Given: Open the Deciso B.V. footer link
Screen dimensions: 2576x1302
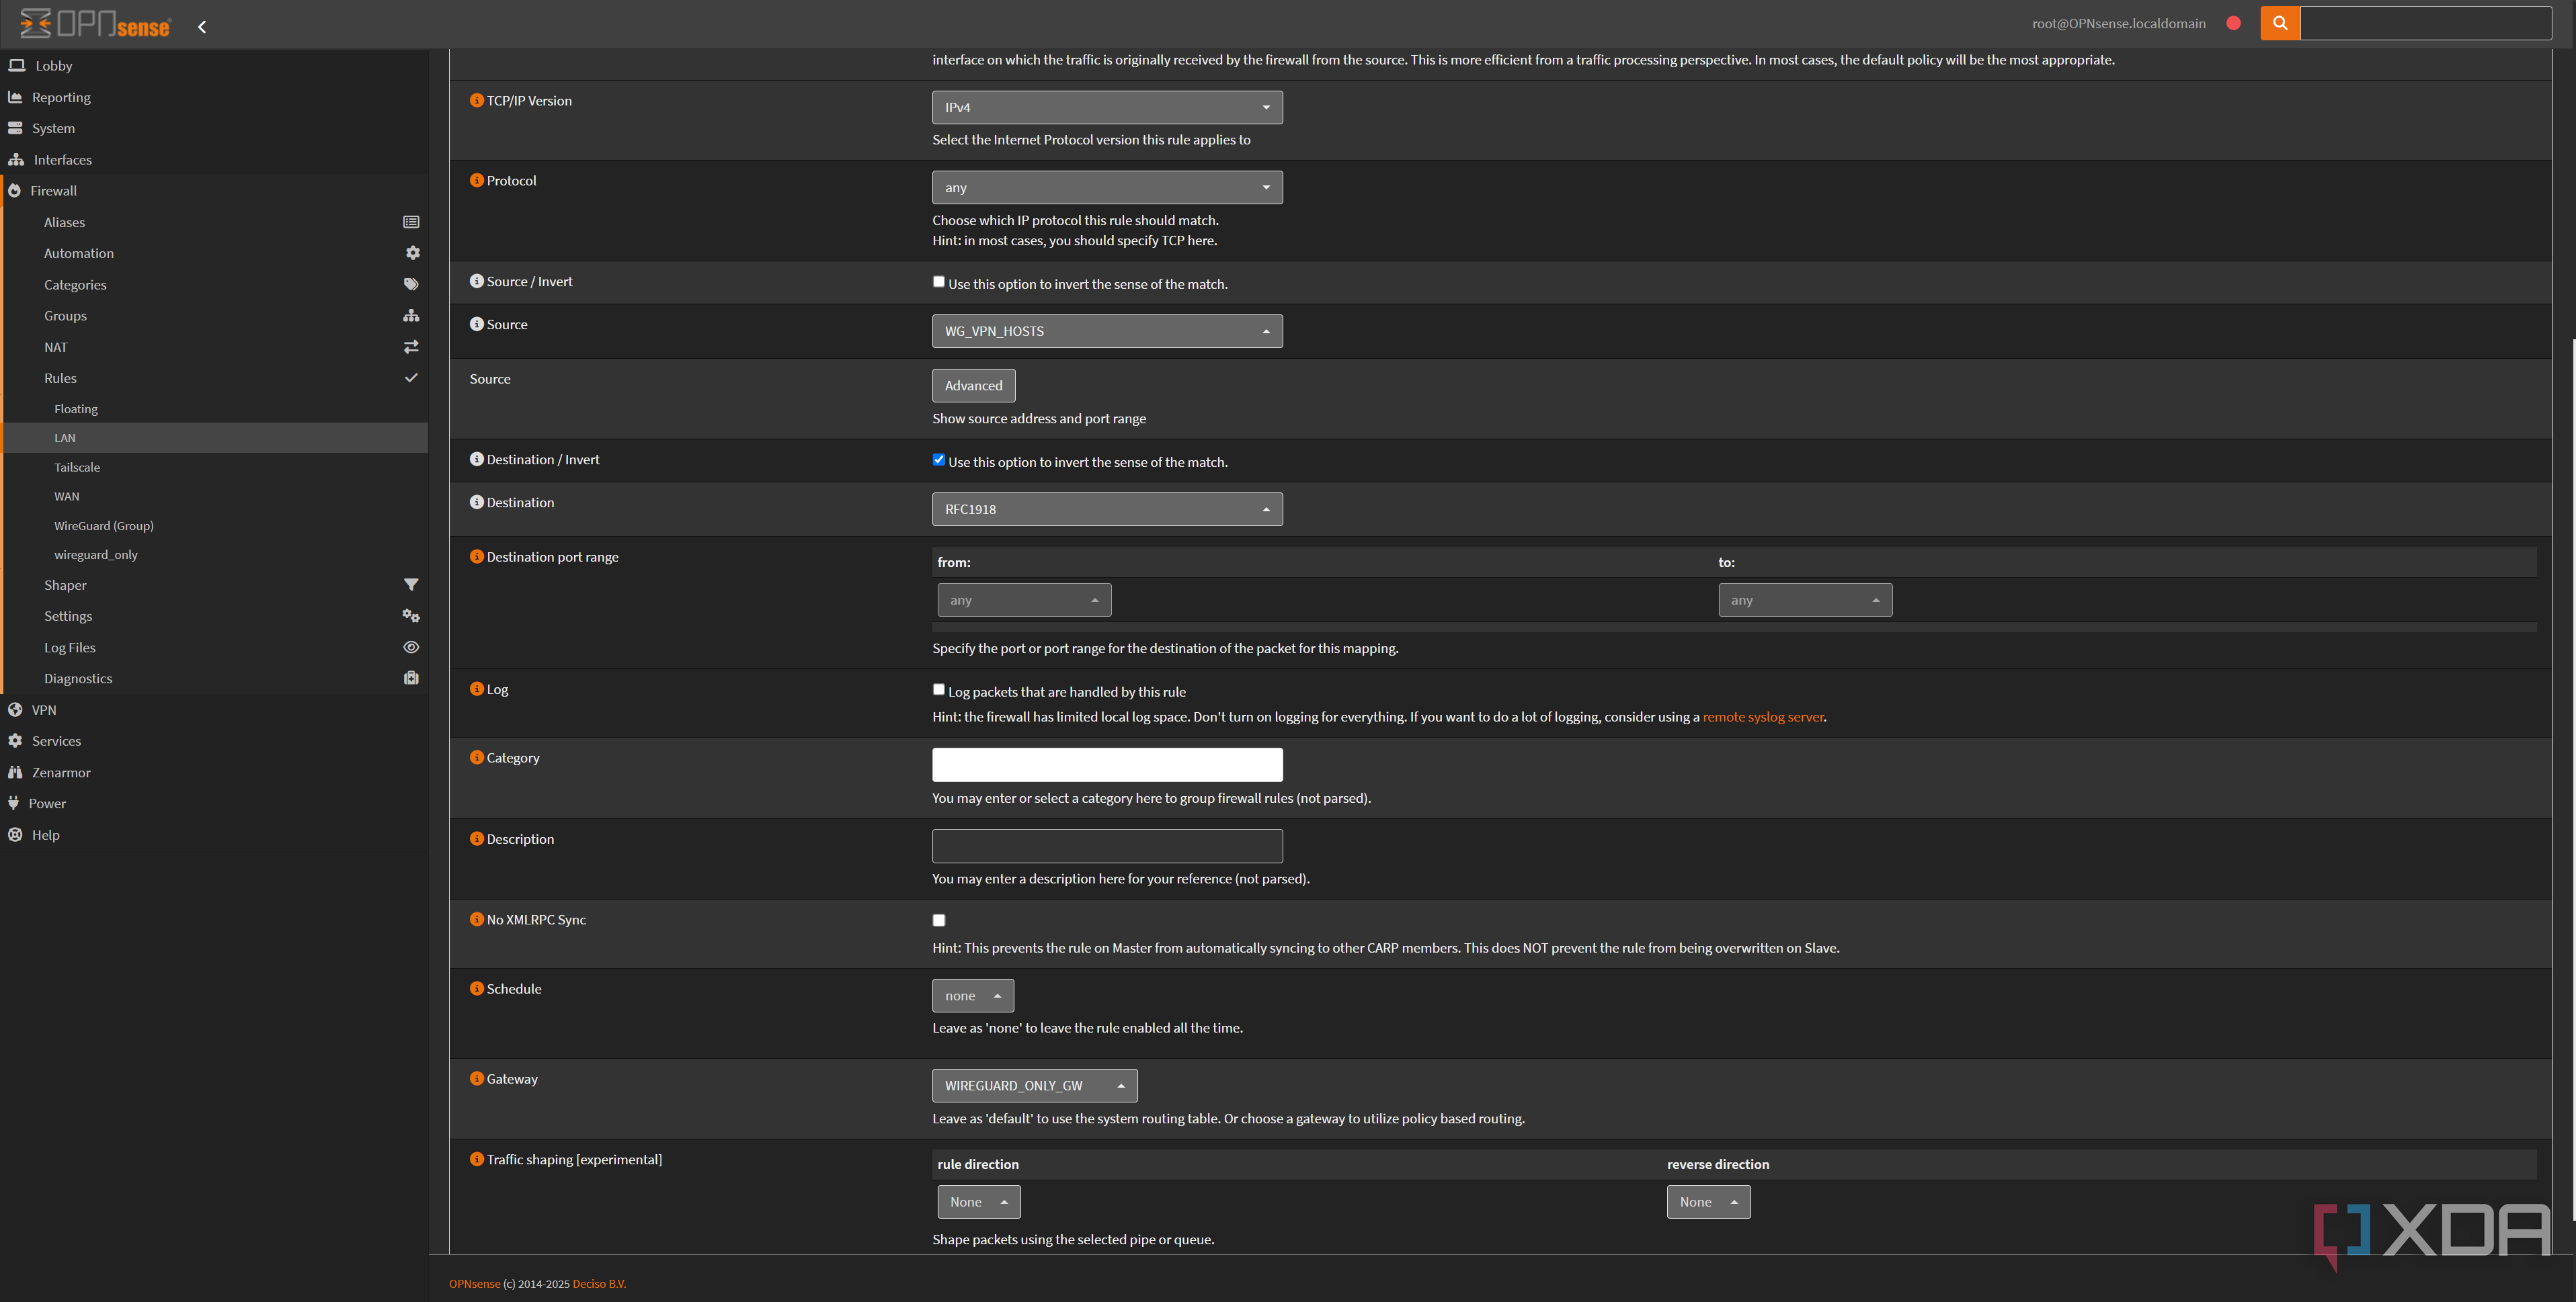Looking at the screenshot, I should [598, 1284].
